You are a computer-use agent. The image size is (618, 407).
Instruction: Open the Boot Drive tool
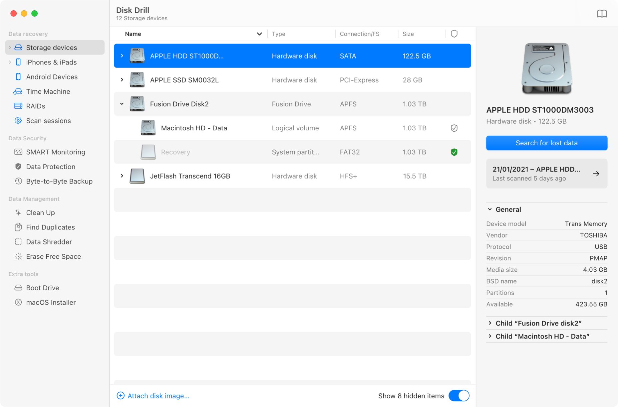click(43, 288)
